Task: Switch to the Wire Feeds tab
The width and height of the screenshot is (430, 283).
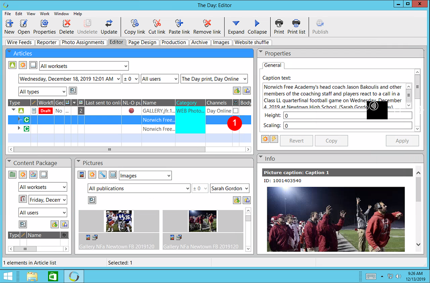Action: coord(19,43)
